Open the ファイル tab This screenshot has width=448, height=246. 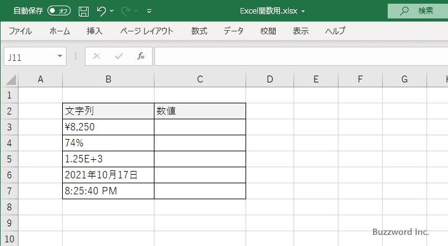(x=20, y=31)
